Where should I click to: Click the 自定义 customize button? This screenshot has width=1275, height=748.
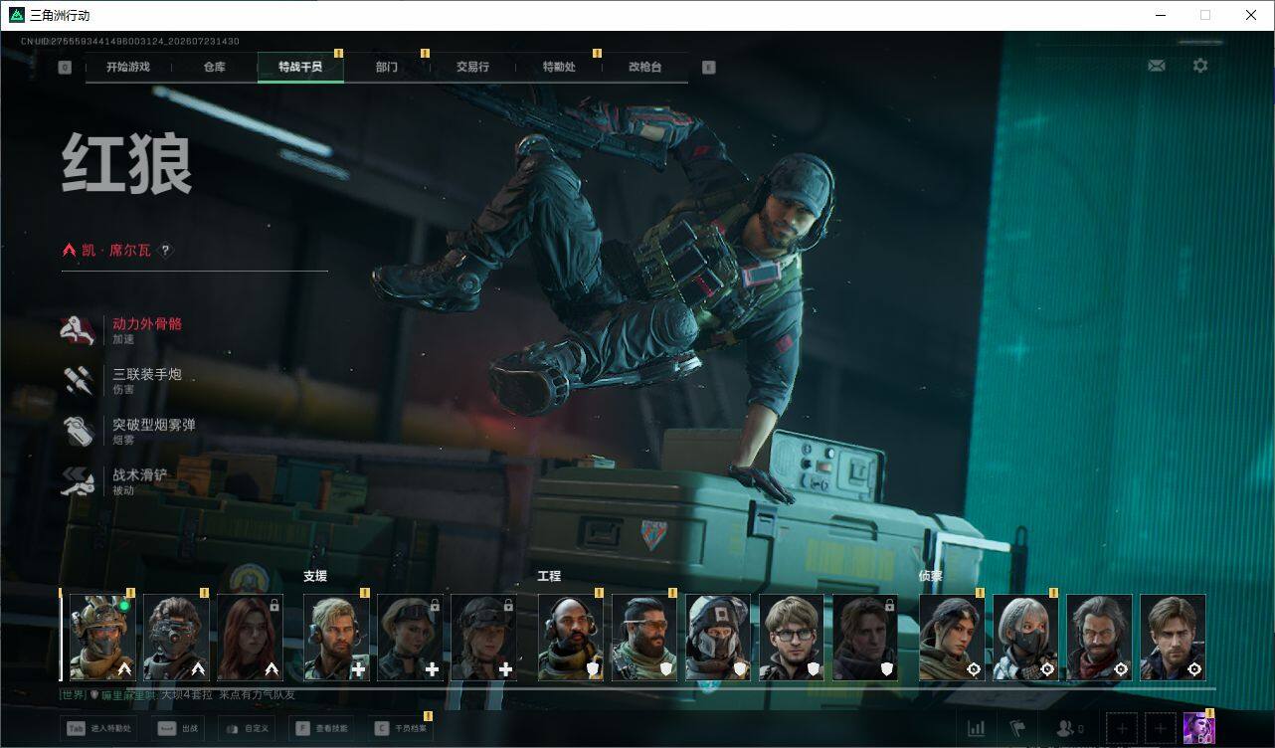click(247, 728)
